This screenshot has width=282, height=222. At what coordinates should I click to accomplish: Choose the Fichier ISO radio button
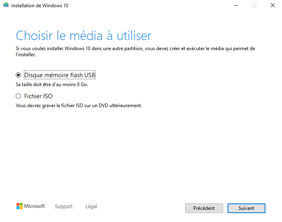click(18, 96)
